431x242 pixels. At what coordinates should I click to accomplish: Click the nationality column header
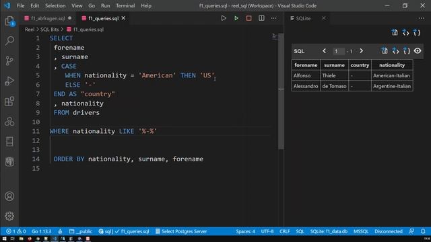coord(392,65)
